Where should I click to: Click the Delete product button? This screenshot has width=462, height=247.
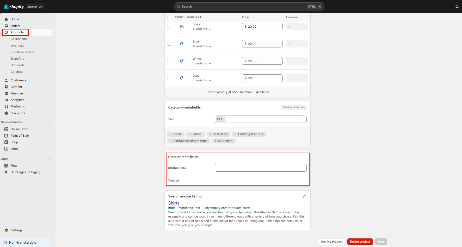pyautogui.click(x=360, y=242)
